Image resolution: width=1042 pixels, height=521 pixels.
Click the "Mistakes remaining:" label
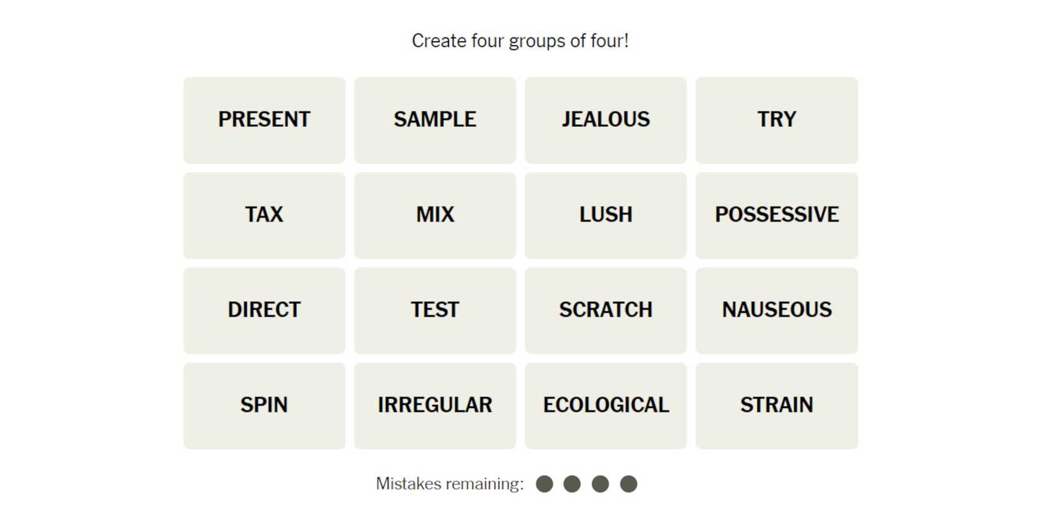click(450, 484)
